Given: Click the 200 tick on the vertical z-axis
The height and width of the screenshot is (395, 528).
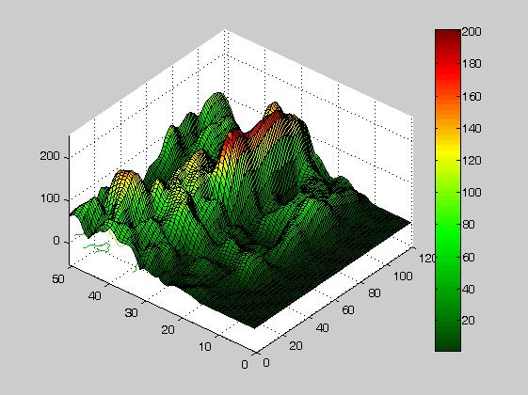Looking at the screenshot, I should tap(50, 156).
